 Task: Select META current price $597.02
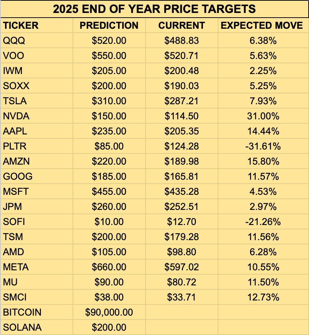pos(182,267)
